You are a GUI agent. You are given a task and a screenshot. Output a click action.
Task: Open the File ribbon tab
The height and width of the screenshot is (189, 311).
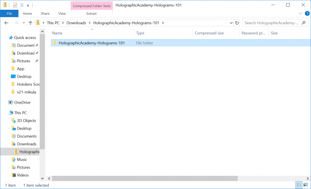[x=9, y=14]
